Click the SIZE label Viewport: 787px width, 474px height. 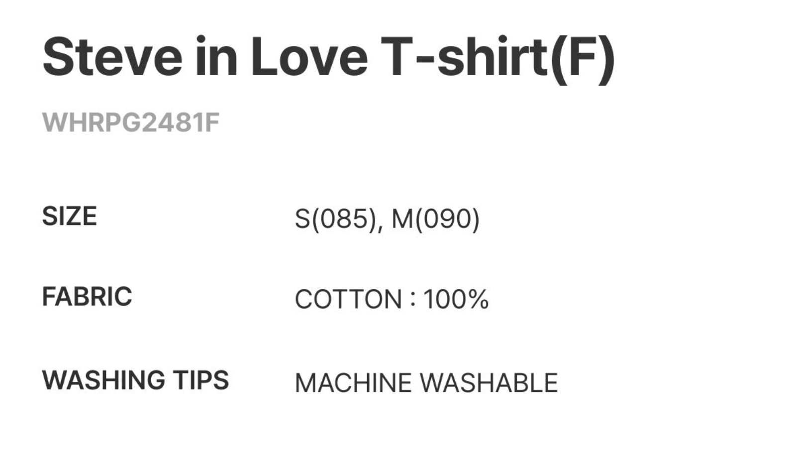click(x=69, y=217)
